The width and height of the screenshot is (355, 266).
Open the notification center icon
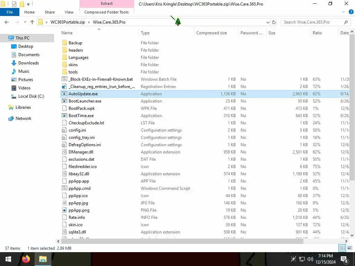coord(344,259)
